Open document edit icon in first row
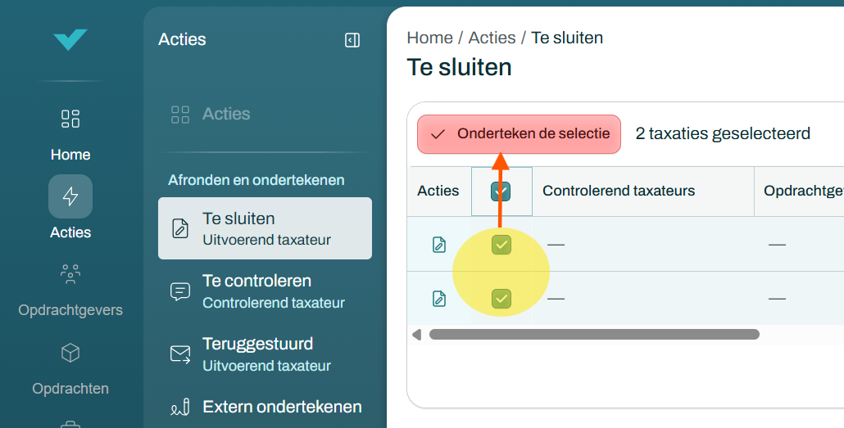The image size is (844, 428). point(439,245)
